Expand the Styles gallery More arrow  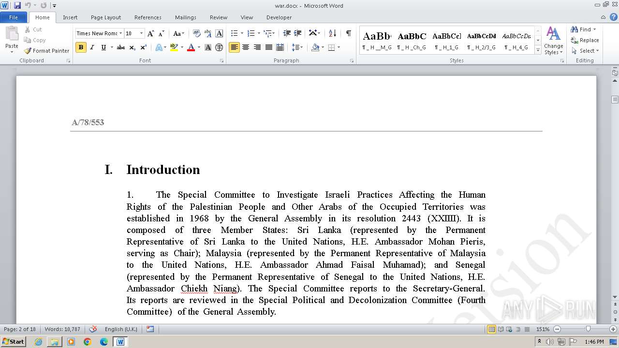pos(538,50)
